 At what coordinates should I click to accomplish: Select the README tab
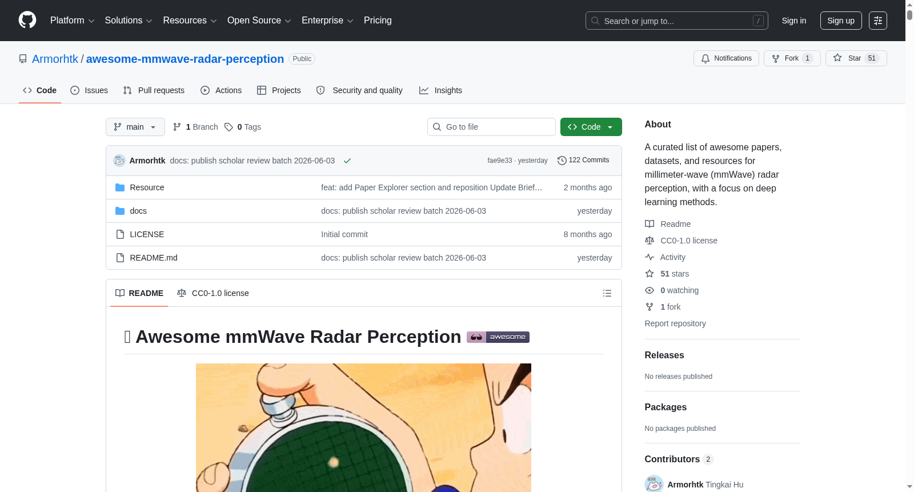coord(139,293)
